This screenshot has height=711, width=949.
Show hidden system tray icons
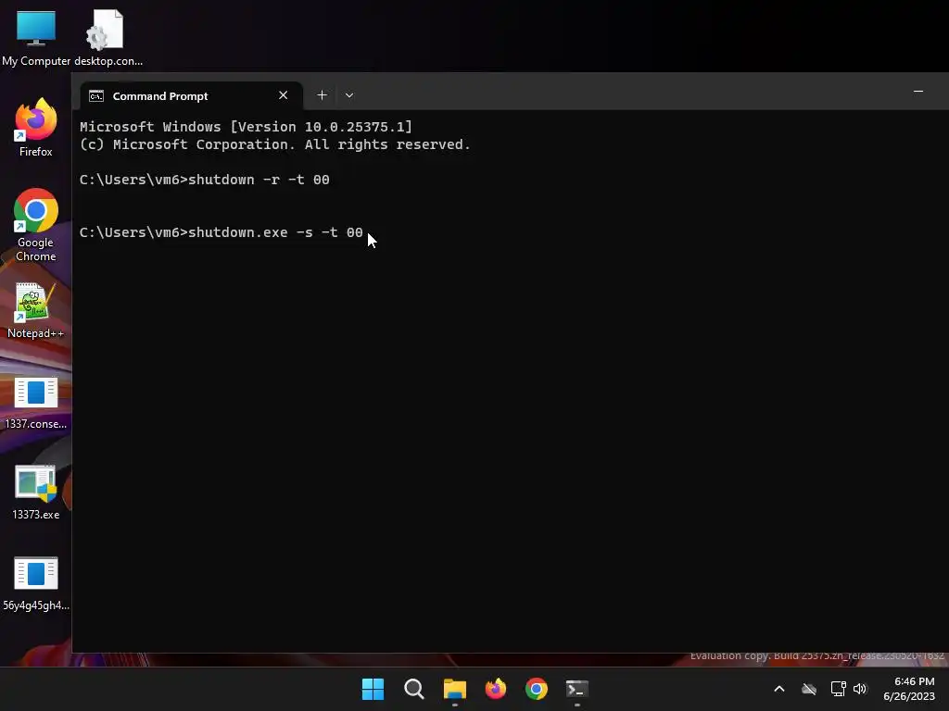pyautogui.click(x=779, y=689)
